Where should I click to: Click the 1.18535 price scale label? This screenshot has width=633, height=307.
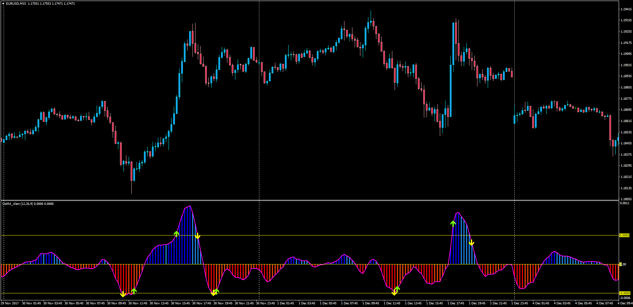click(626, 132)
